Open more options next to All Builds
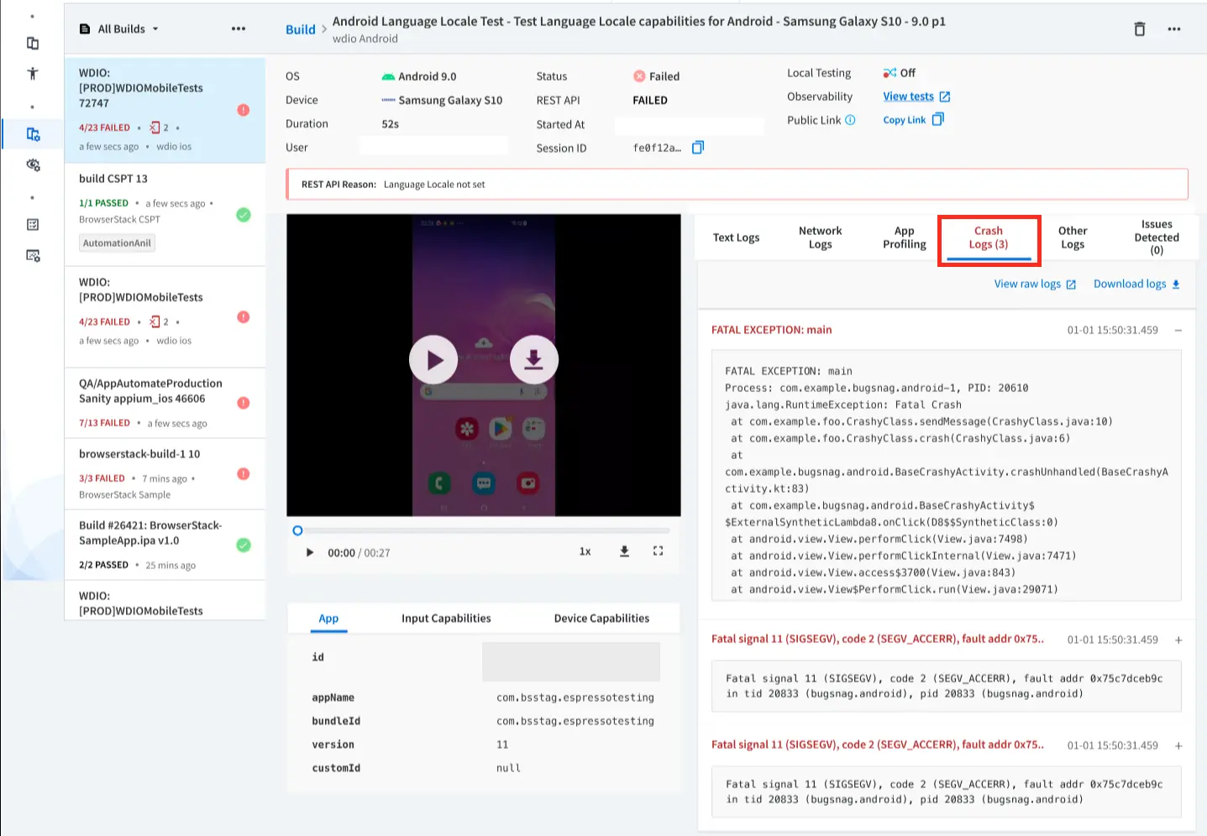Screen dimensions: 1207x836 239,29
